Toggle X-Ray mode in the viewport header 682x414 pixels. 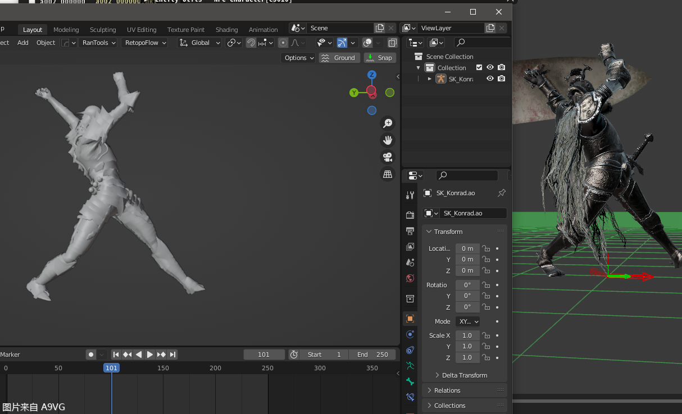[x=392, y=43]
